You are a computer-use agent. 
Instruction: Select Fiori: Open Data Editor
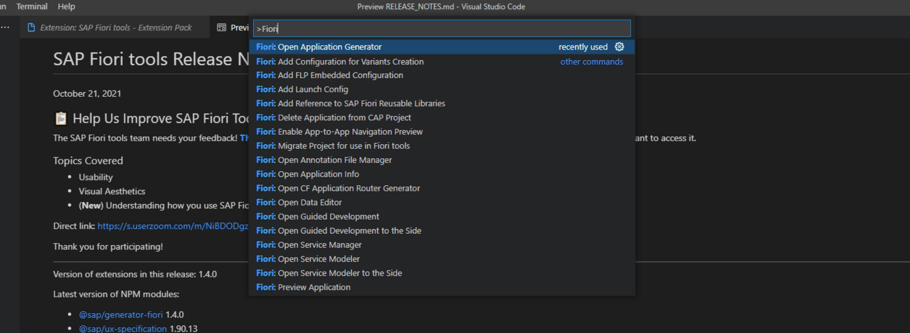(x=442, y=202)
